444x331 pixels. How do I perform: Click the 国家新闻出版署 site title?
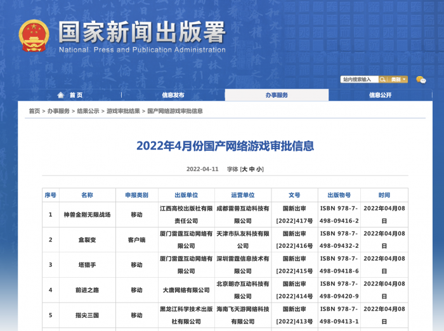pyautogui.click(x=141, y=32)
